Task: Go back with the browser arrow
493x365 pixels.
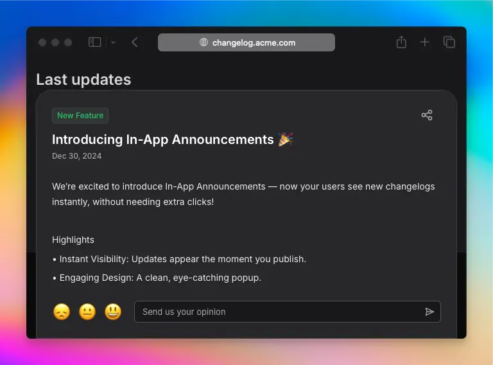Action: (135, 42)
